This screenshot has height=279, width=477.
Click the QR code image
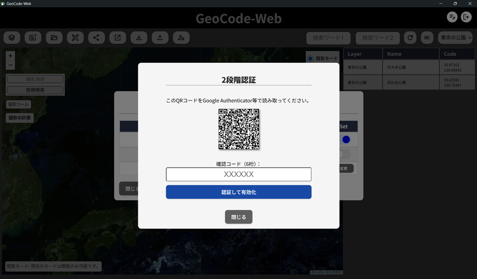pyautogui.click(x=239, y=129)
